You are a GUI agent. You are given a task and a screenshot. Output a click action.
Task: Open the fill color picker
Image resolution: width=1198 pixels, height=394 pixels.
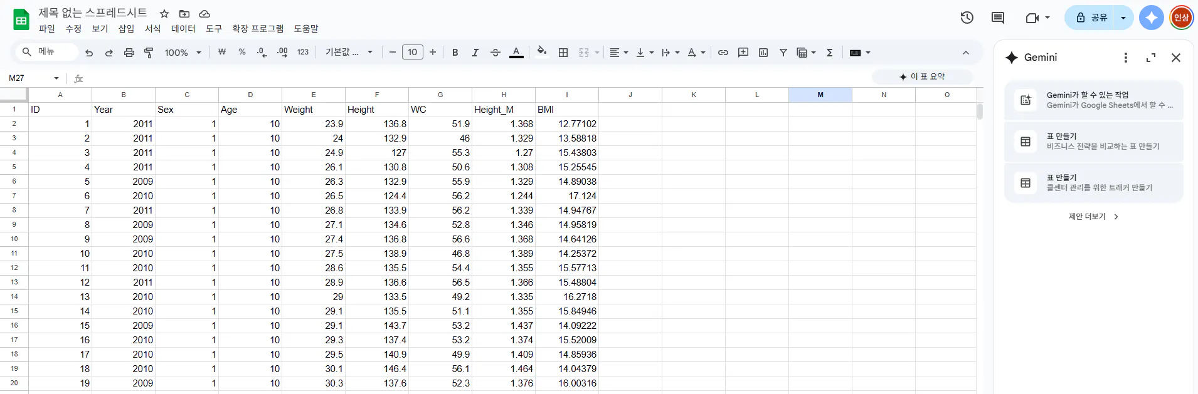(x=542, y=52)
